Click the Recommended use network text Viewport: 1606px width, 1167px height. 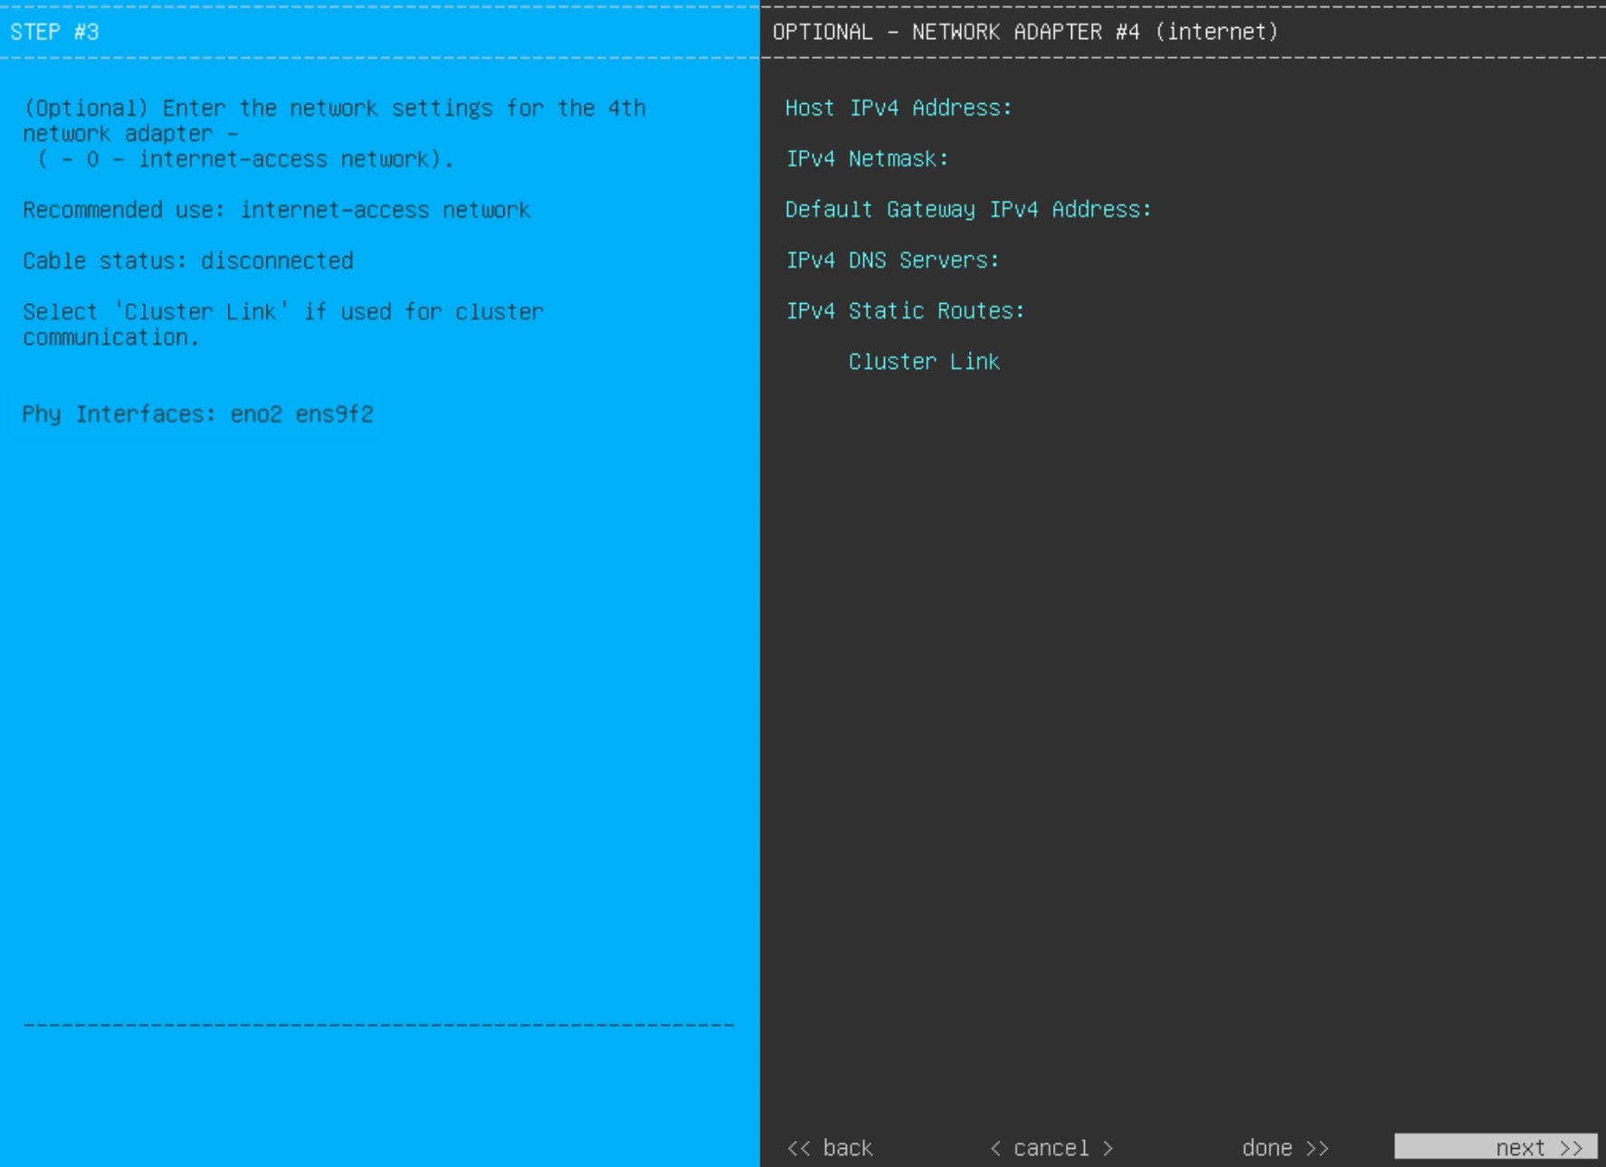(x=276, y=209)
